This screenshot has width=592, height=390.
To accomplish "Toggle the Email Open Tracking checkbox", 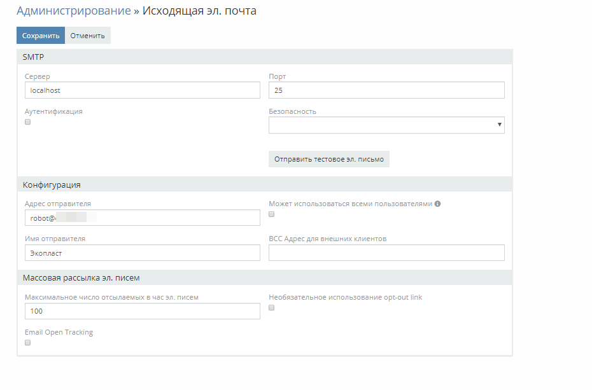I will pos(27,342).
